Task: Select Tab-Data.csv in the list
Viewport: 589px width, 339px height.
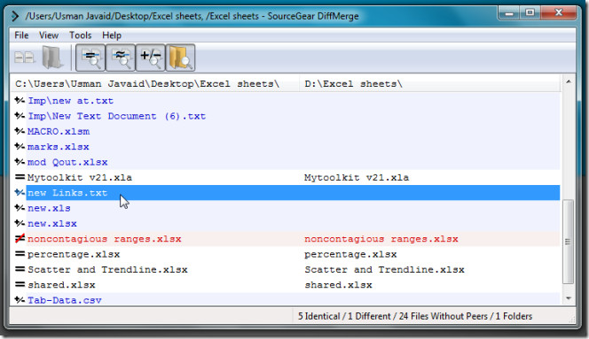Action: tap(64, 300)
